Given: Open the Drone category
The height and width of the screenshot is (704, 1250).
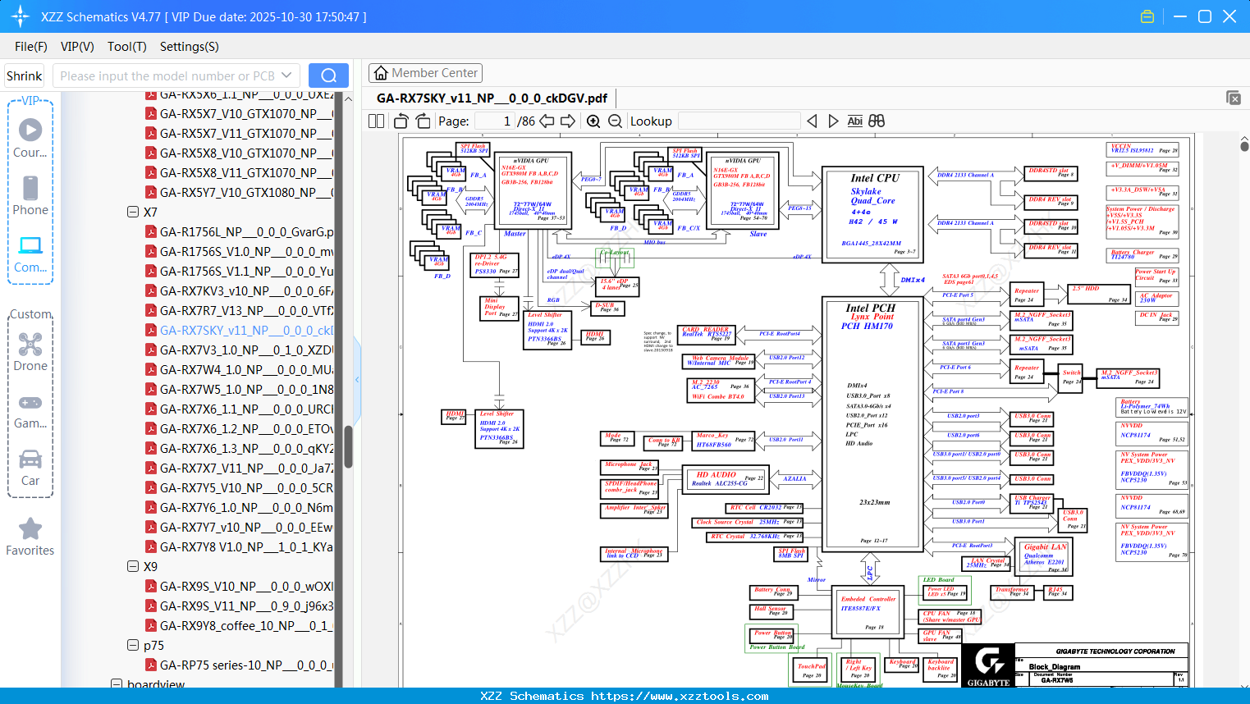Looking at the screenshot, I should [30, 352].
